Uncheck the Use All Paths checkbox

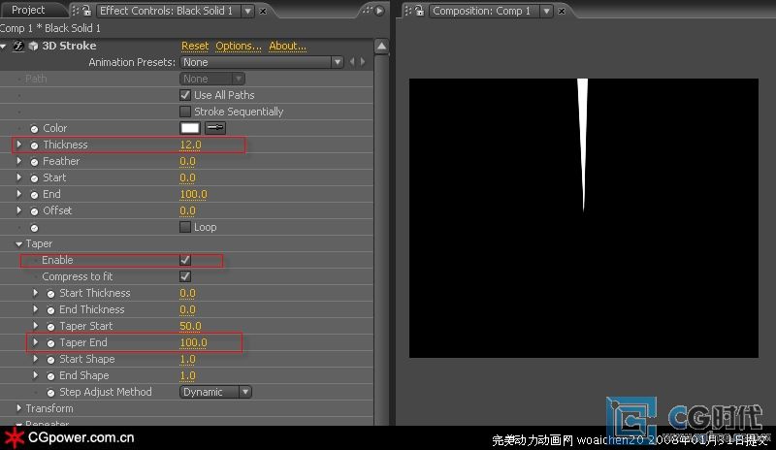pos(185,95)
